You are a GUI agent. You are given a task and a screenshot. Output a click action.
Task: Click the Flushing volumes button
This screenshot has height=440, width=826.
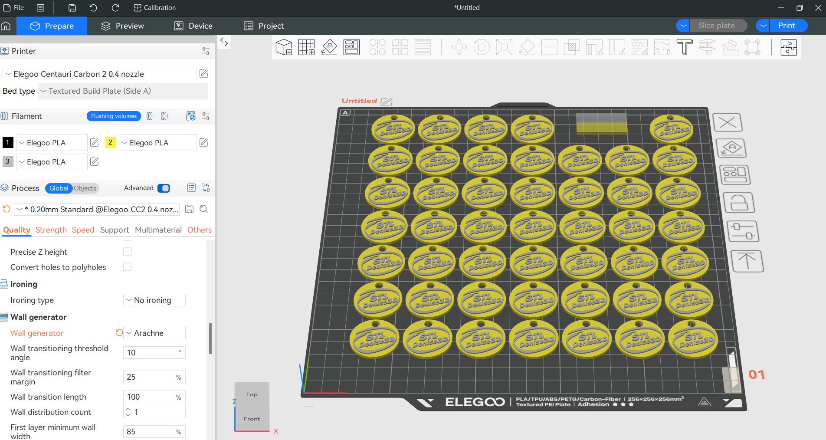[x=114, y=116]
